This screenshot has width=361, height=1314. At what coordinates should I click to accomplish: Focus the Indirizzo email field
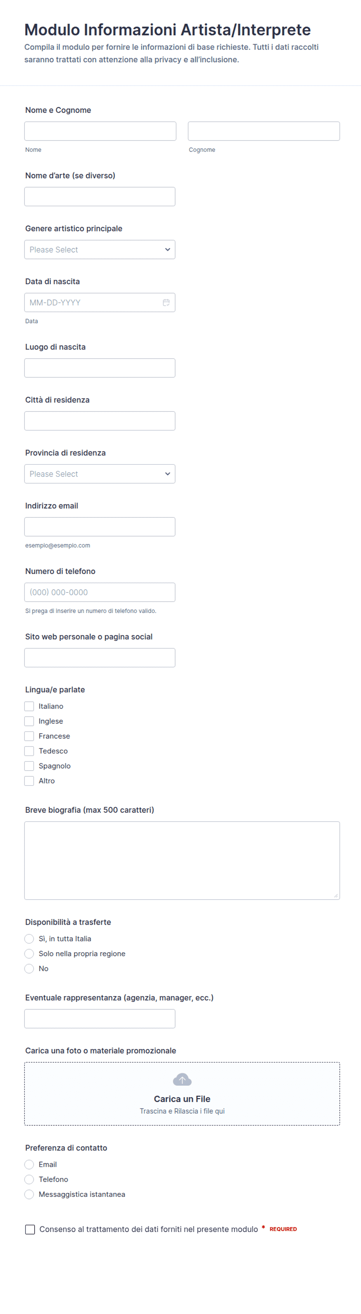(100, 527)
